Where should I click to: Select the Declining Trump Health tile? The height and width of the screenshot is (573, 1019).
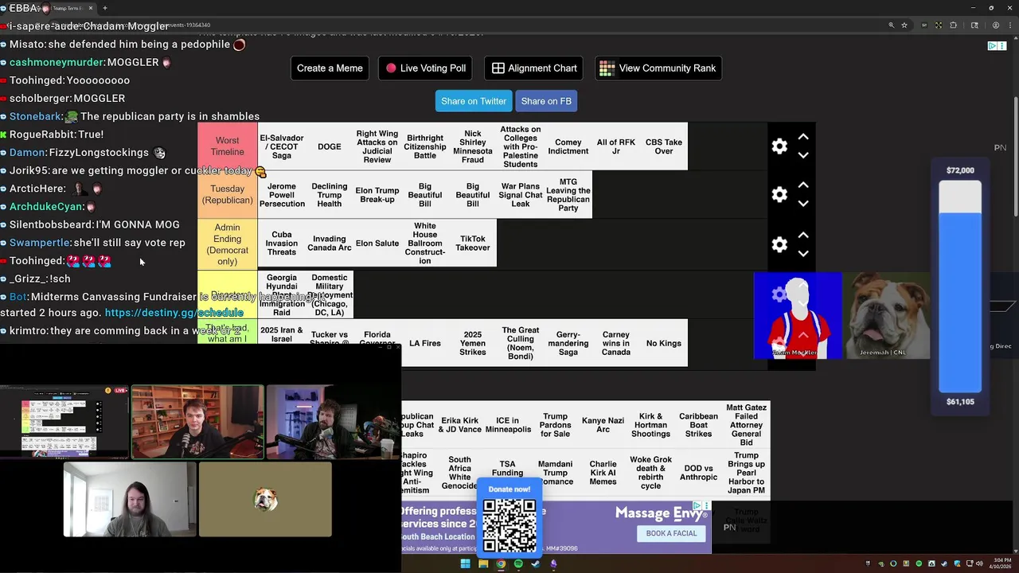tap(330, 194)
